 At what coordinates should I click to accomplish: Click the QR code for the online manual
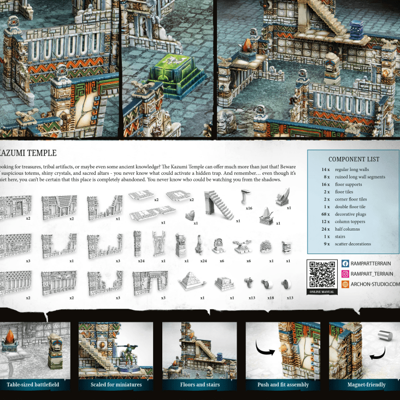click(322, 274)
